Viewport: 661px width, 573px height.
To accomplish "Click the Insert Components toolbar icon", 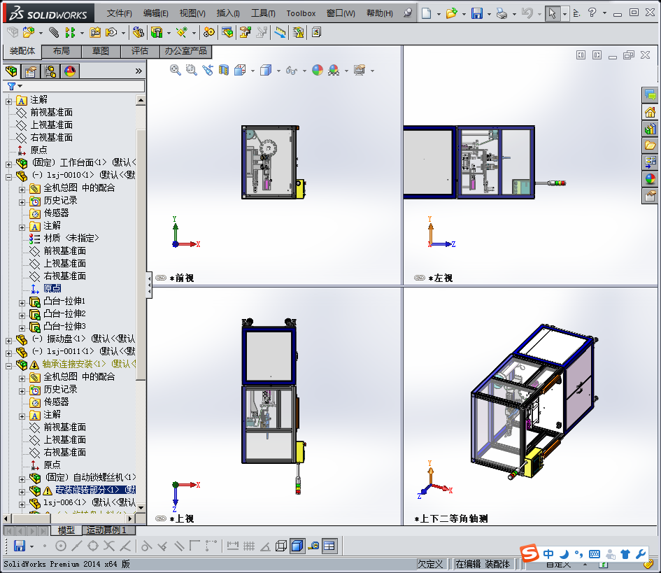I will coord(28,32).
